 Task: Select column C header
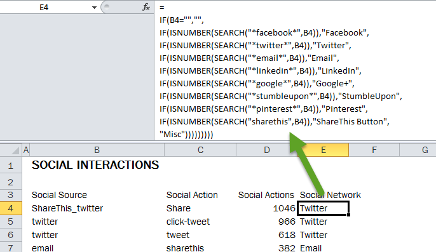[200, 150]
